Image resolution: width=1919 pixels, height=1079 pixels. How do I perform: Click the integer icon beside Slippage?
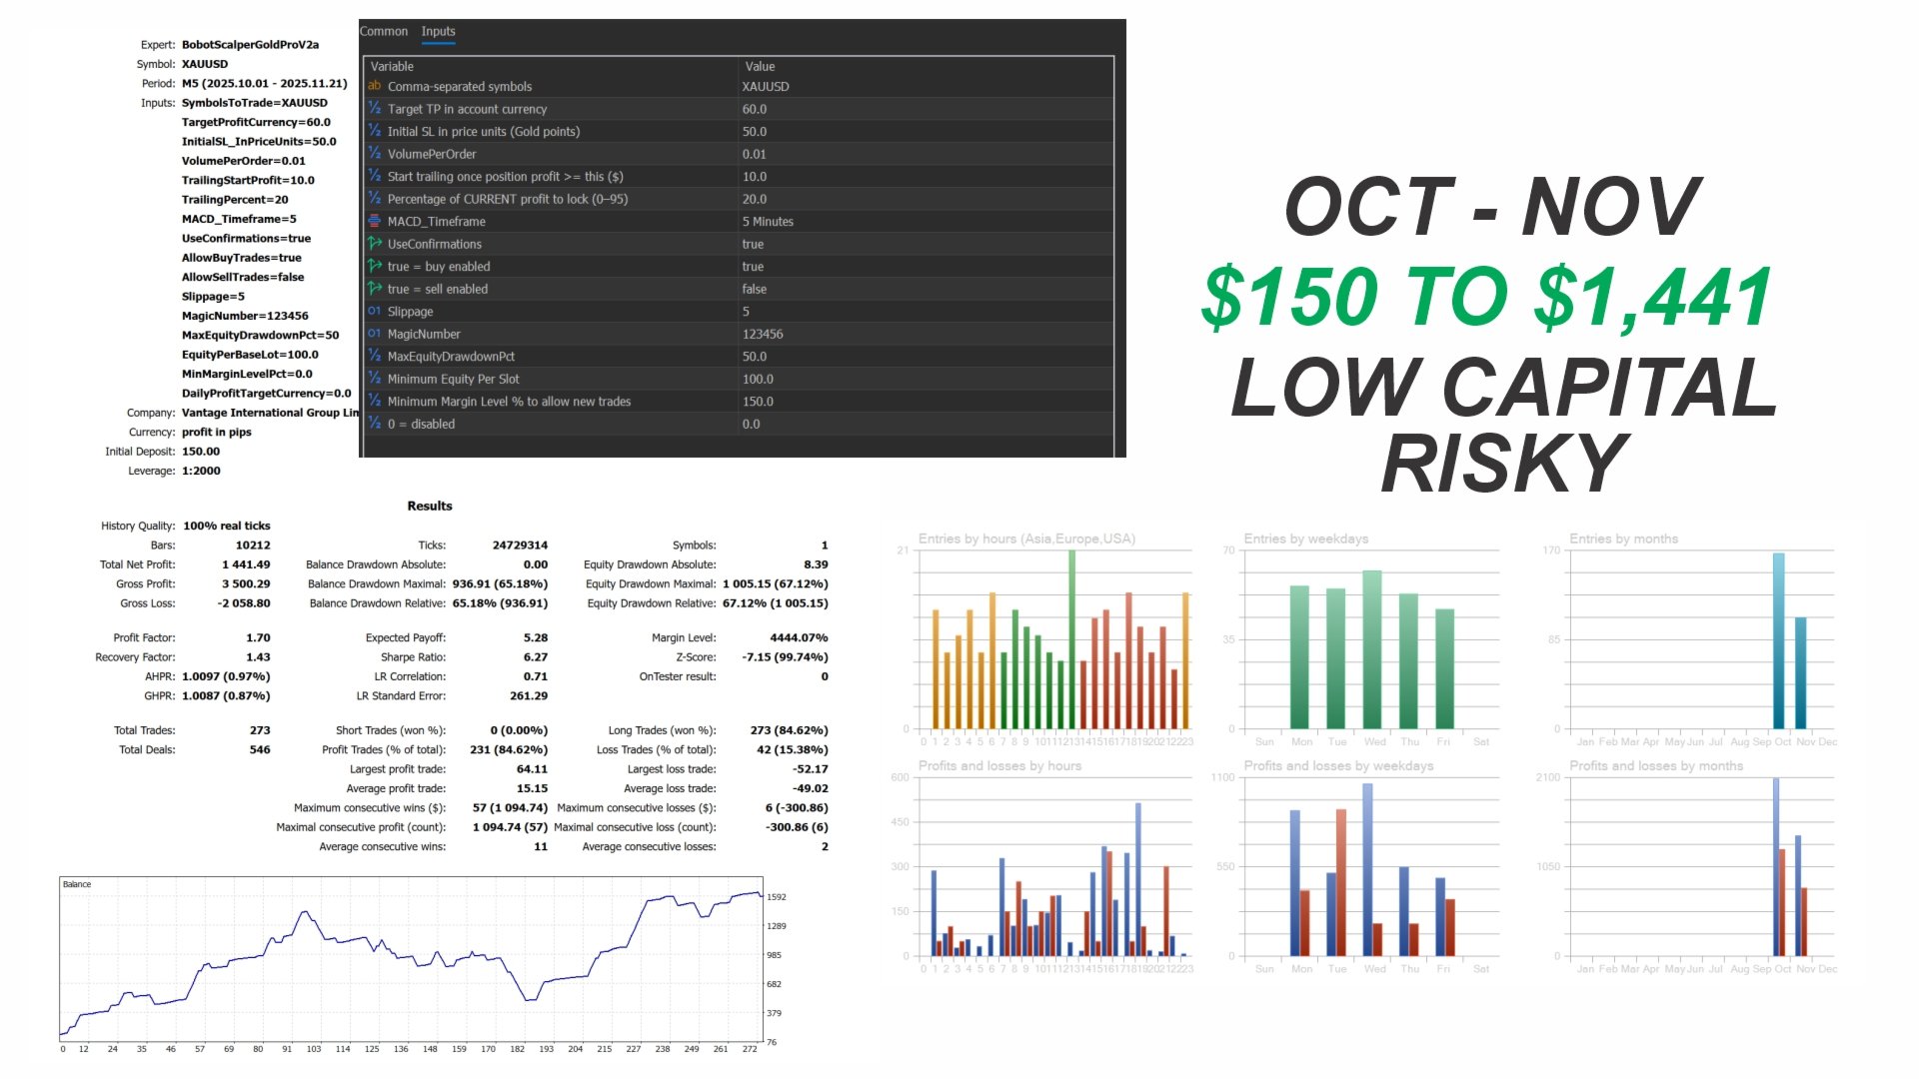tap(375, 311)
